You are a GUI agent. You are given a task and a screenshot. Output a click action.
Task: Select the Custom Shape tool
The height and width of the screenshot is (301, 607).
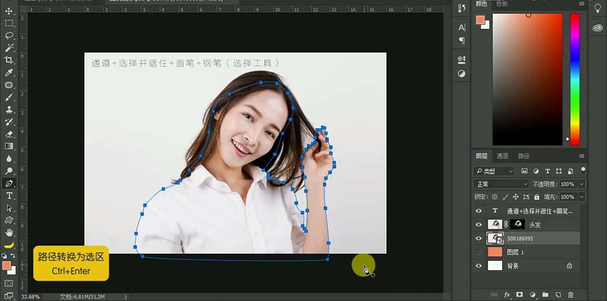pos(9,220)
